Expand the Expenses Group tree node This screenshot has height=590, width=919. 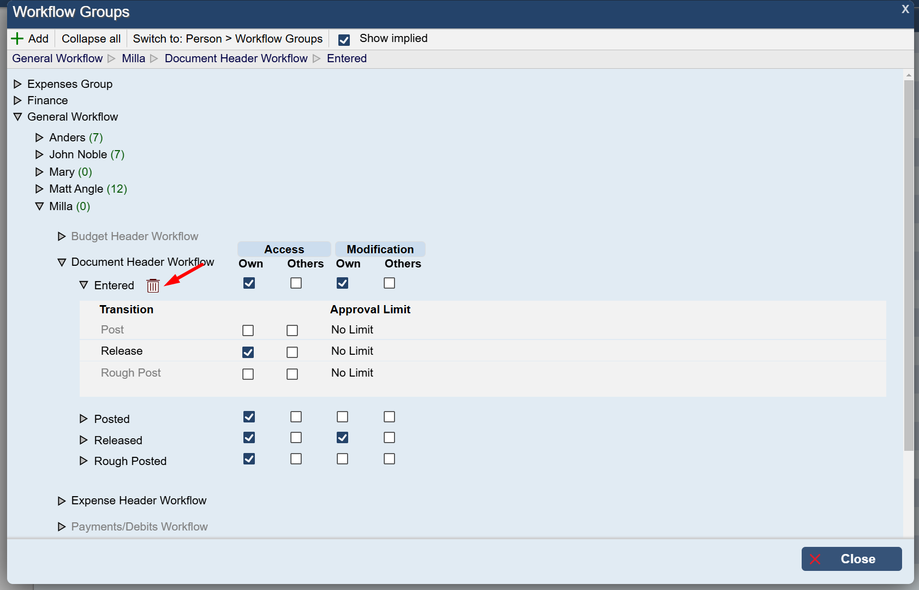tap(17, 84)
